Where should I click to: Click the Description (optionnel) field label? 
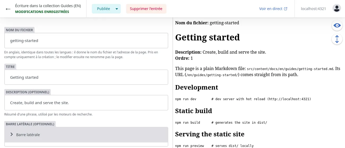click(28, 92)
